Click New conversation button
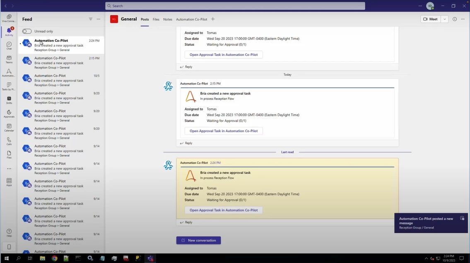Screen dimensions: 470x263 click(x=198, y=240)
